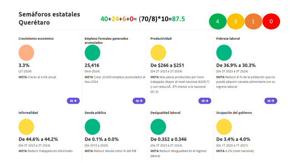
Task: Select the IR arrow button under Productividad
Action: (x=205, y=101)
